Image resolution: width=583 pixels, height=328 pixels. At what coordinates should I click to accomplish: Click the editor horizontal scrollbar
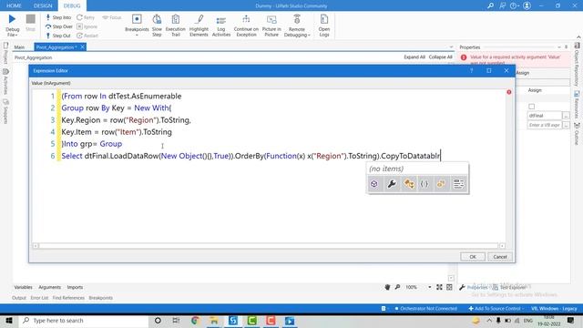[x=269, y=246]
